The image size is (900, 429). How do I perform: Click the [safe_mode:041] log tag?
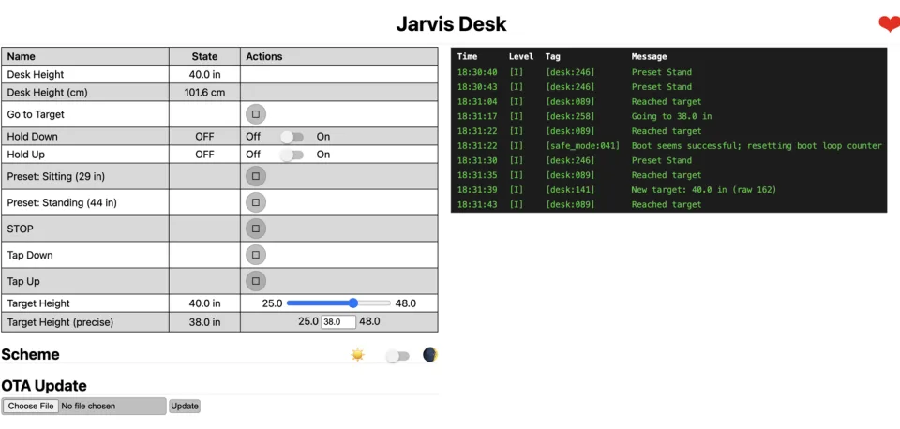582,146
